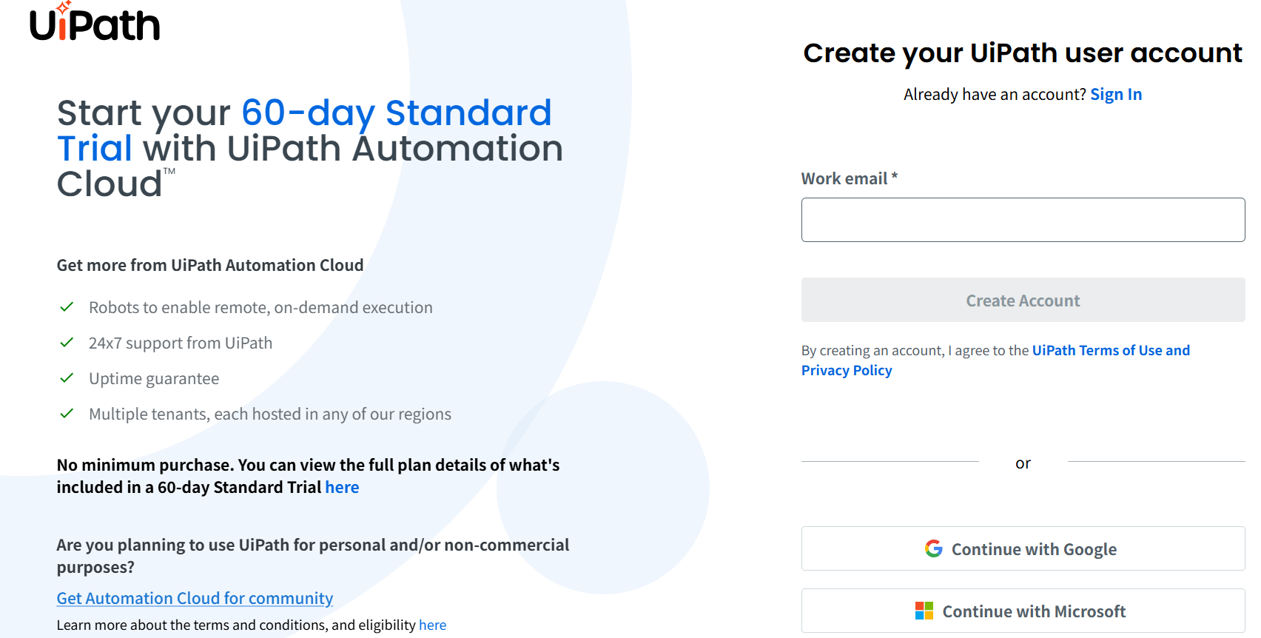Open the Sign In link
The image size is (1261, 638).
pyautogui.click(x=1115, y=95)
